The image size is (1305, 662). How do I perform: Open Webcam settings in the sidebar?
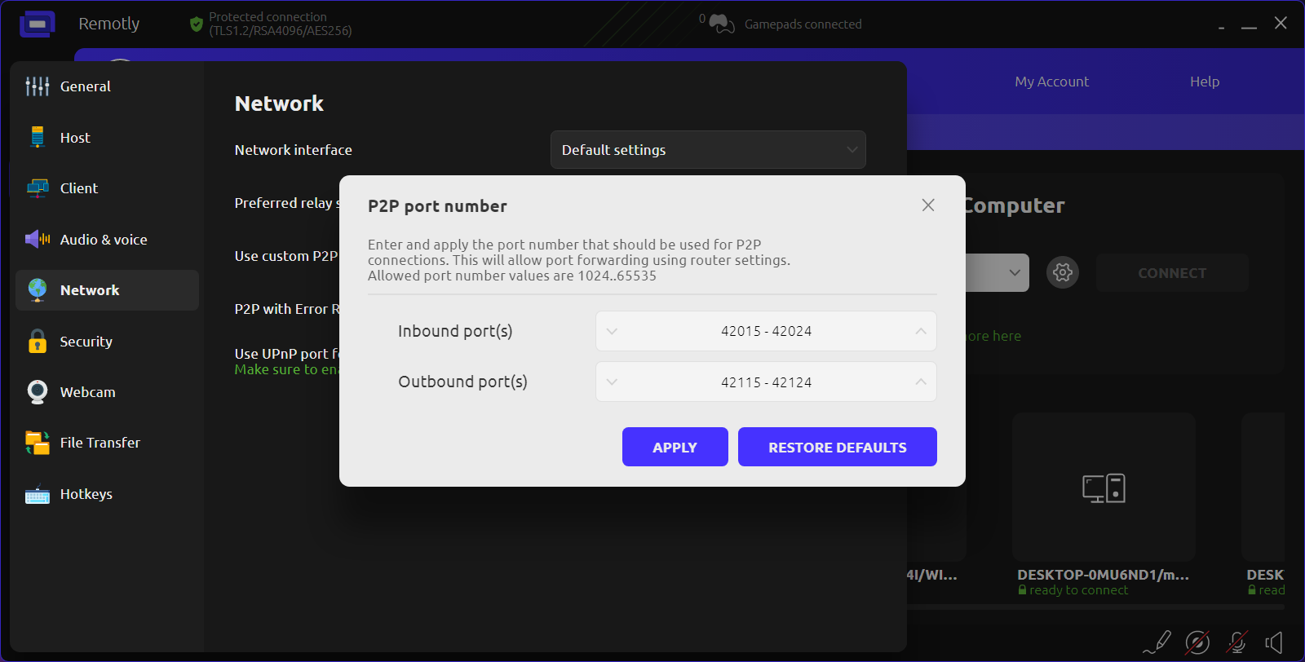87,392
